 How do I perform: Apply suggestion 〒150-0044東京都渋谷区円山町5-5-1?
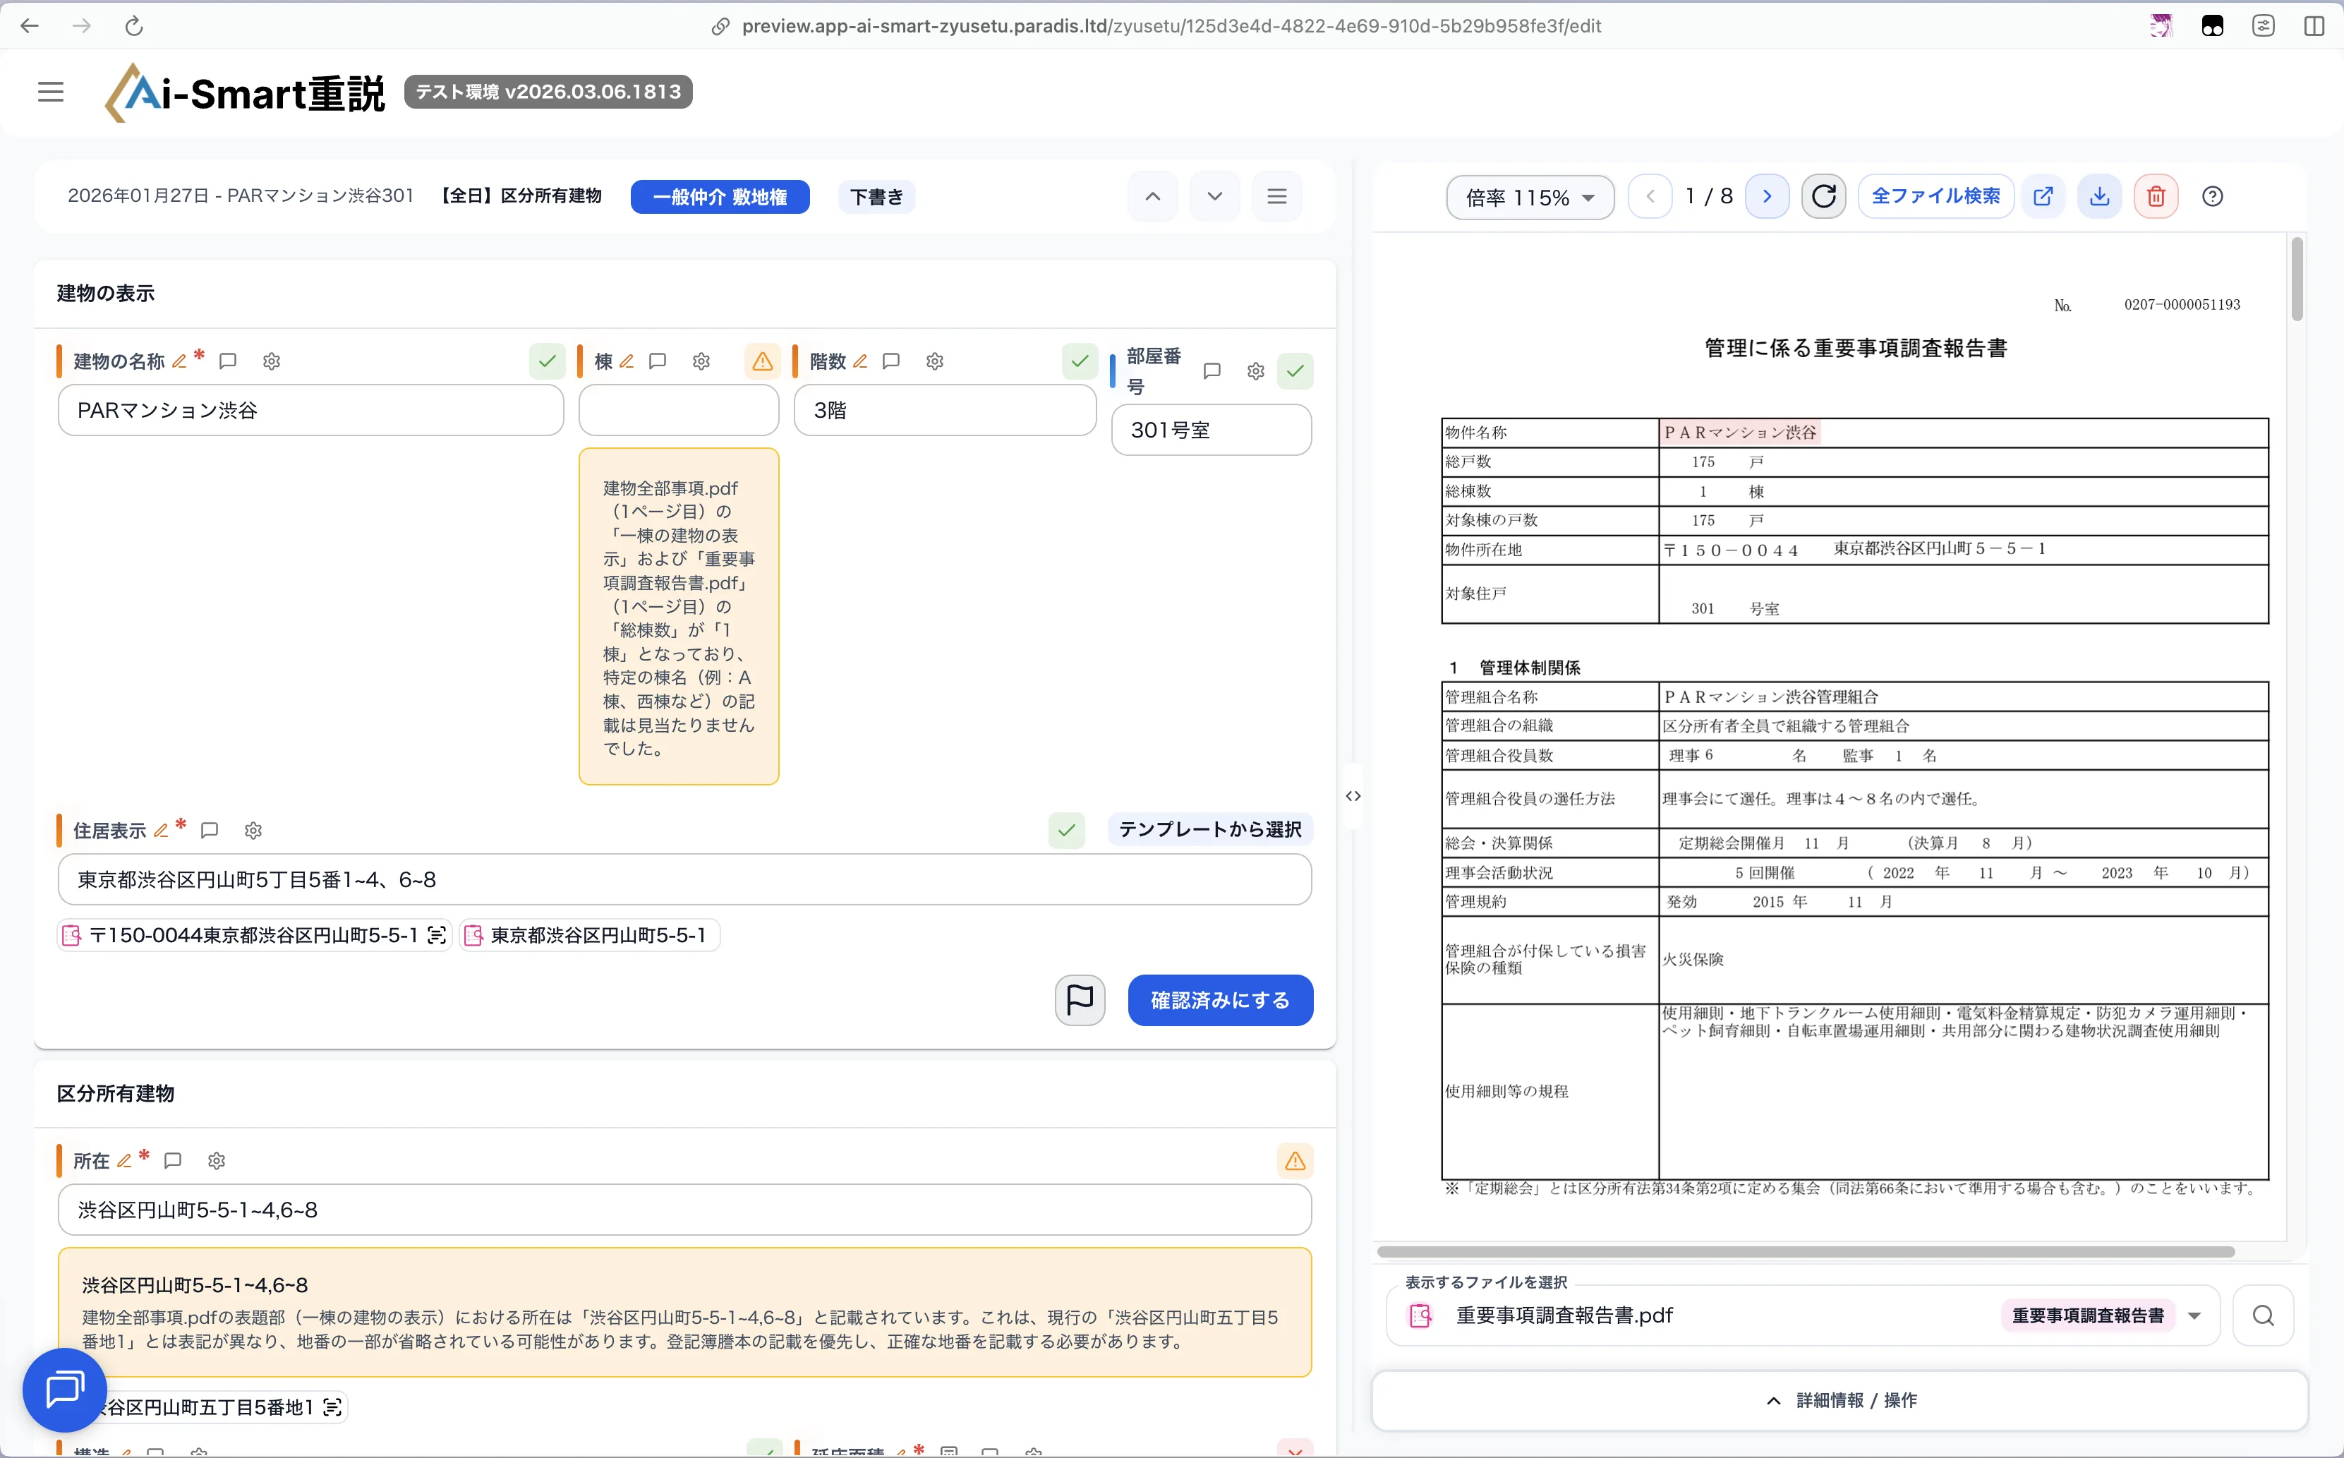[x=255, y=935]
